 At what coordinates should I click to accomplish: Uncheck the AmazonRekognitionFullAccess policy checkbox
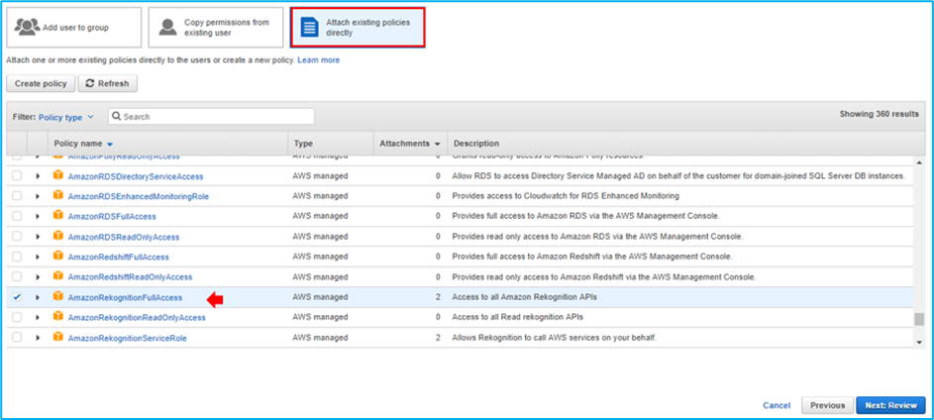click(x=16, y=297)
